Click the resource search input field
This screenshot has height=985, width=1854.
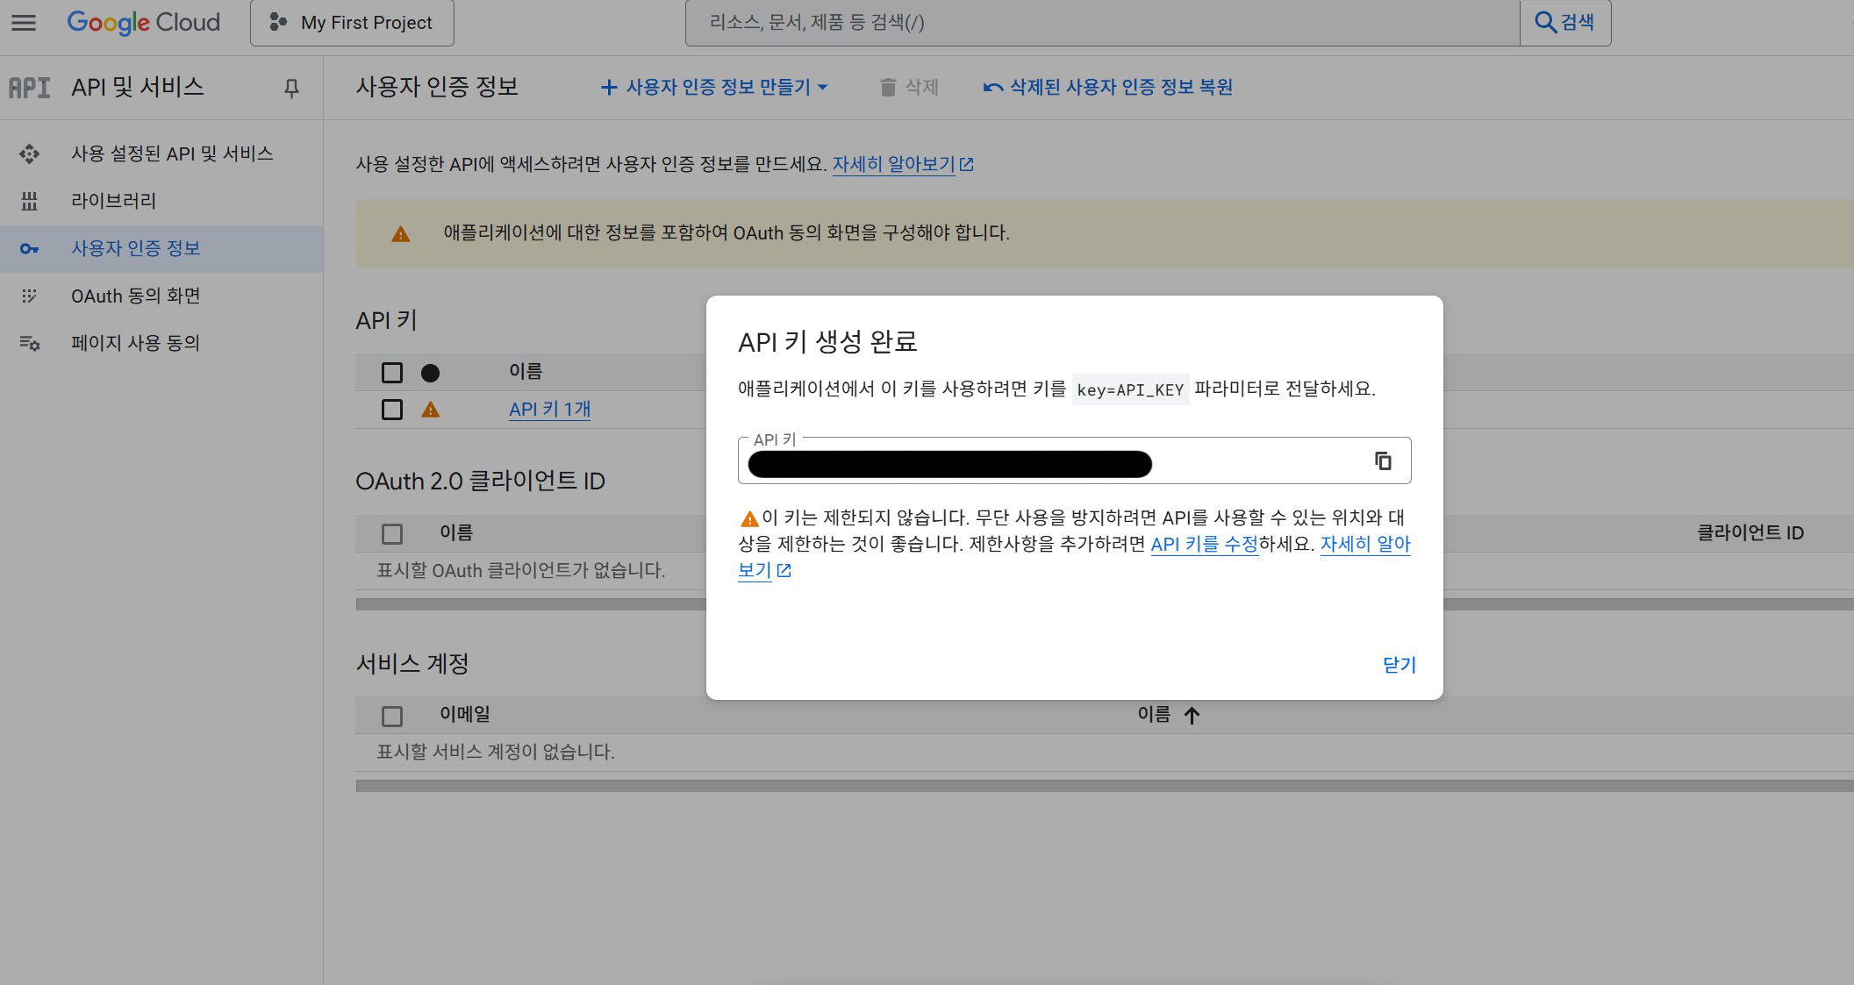click(1101, 23)
